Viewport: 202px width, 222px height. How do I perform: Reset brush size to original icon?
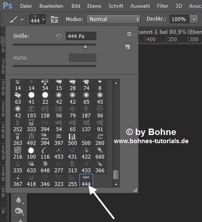tap(59, 36)
